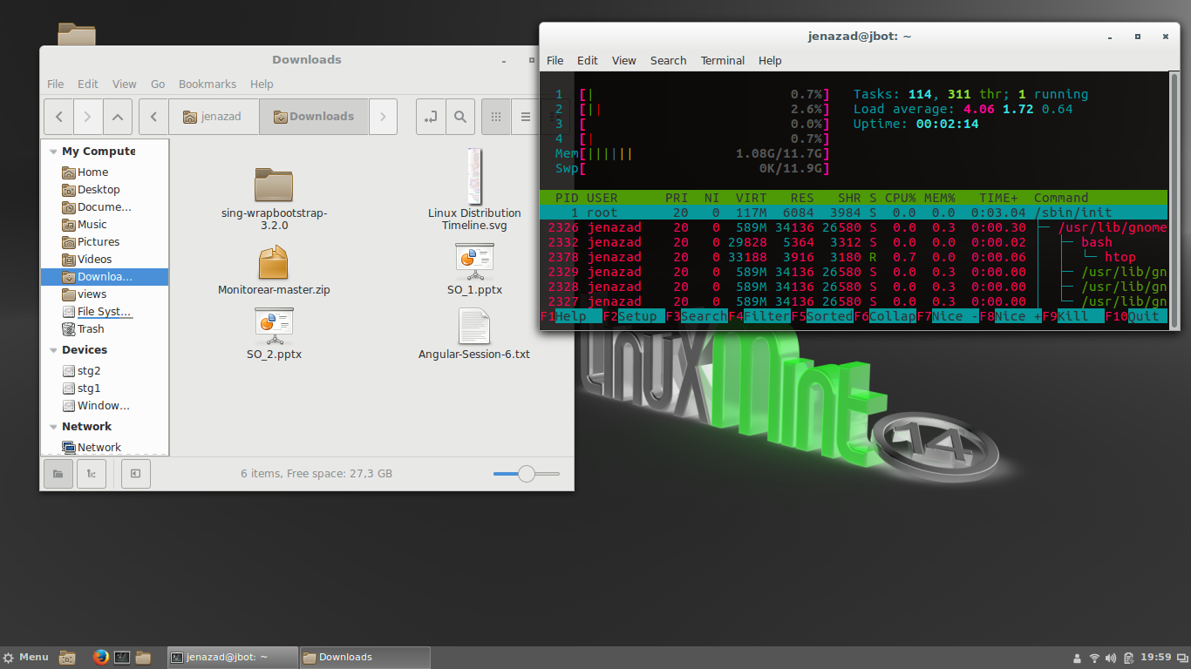Open user applet tray icon
Screen dimensions: 1191x669
[1079, 658]
